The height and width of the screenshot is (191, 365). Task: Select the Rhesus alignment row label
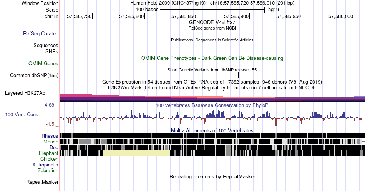50,136
